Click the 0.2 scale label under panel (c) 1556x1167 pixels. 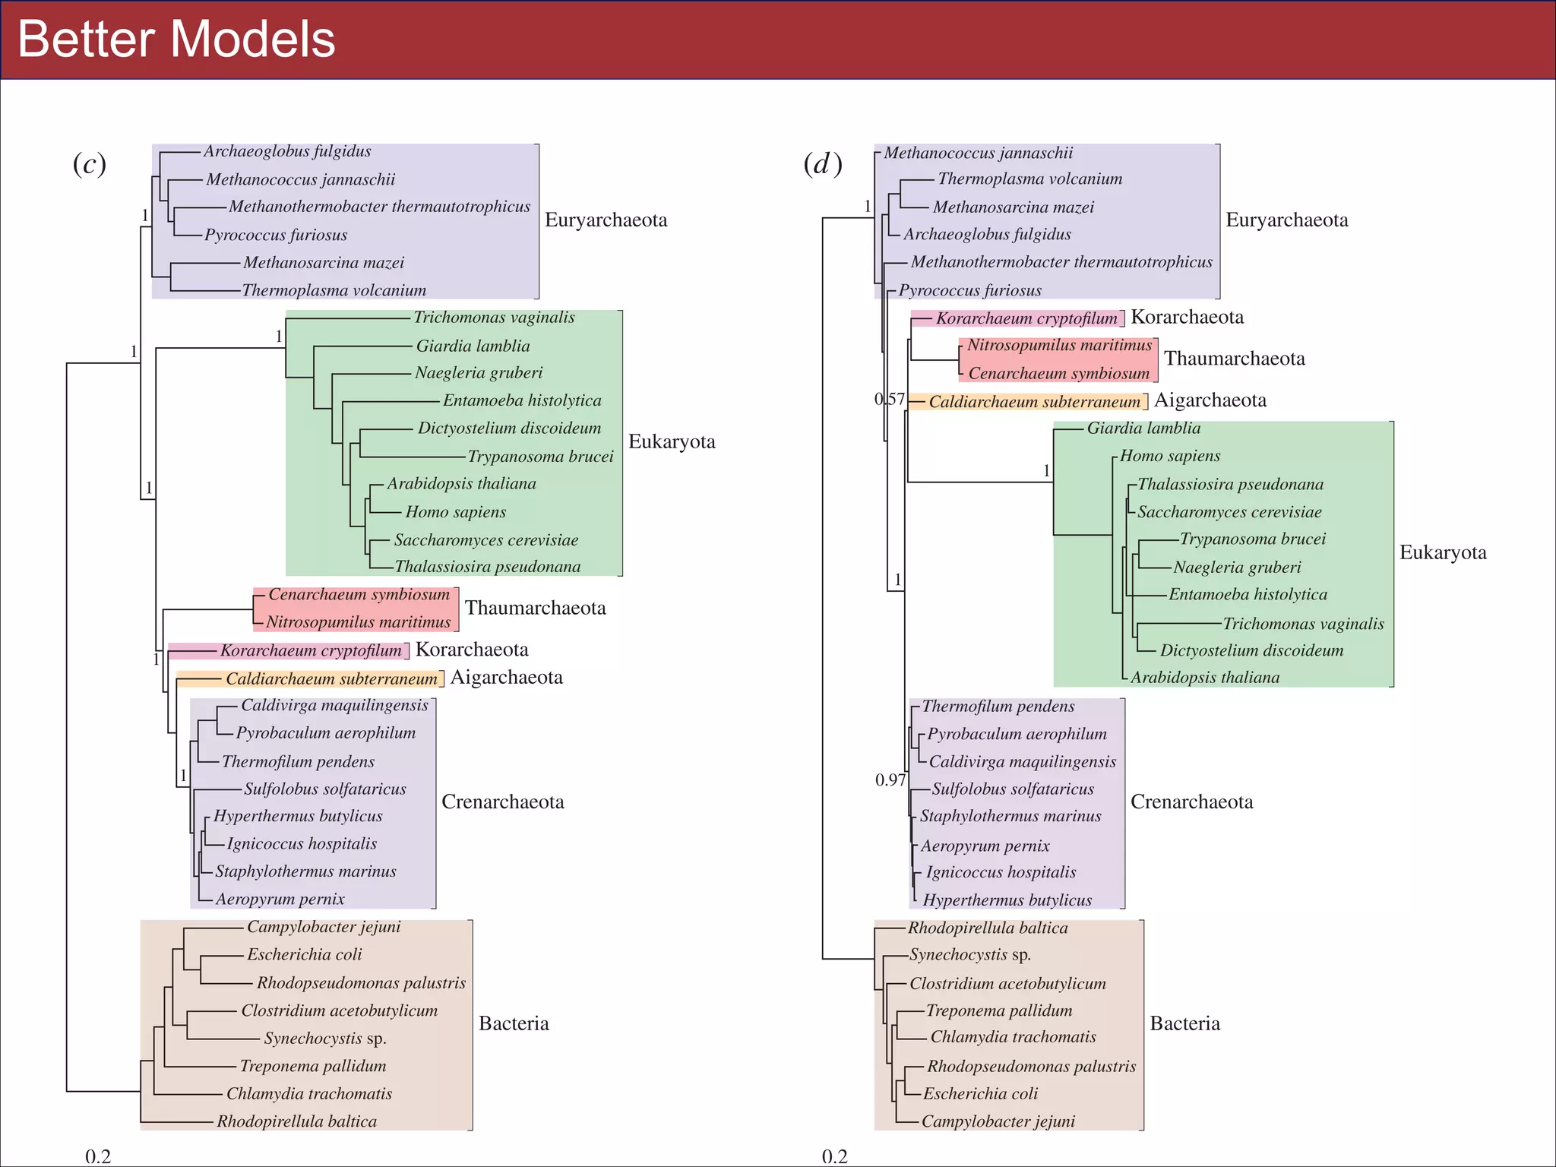click(x=98, y=1156)
